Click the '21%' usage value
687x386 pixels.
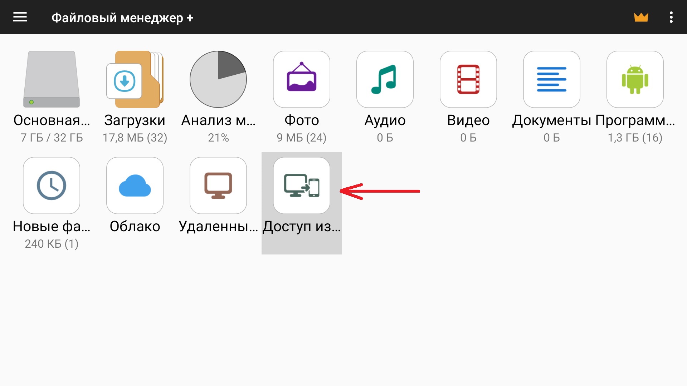pyautogui.click(x=218, y=138)
